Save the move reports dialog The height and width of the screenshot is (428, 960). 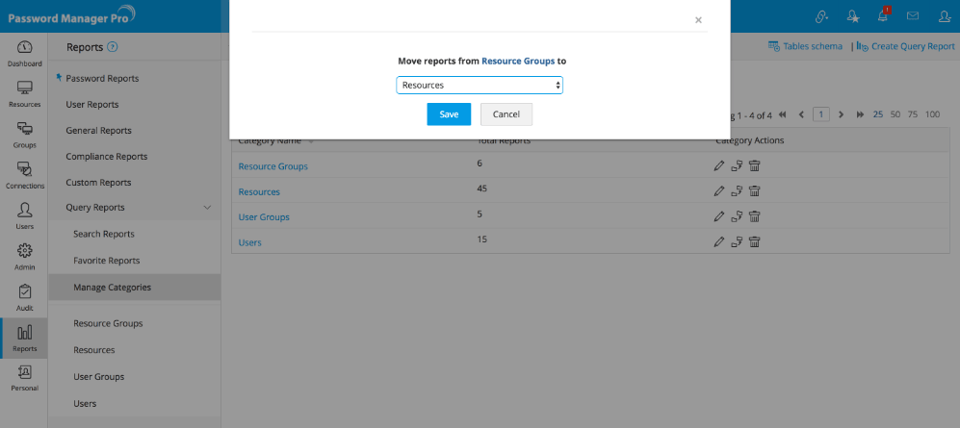tap(449, 114)
